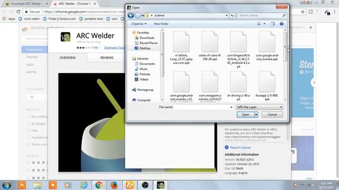Viewport: 339px width, 190px height.
Task: Go back in the Open dialog
Action: 131,15
